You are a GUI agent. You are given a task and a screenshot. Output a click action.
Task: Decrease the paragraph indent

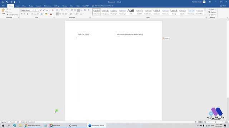click(x=72, y=10)
